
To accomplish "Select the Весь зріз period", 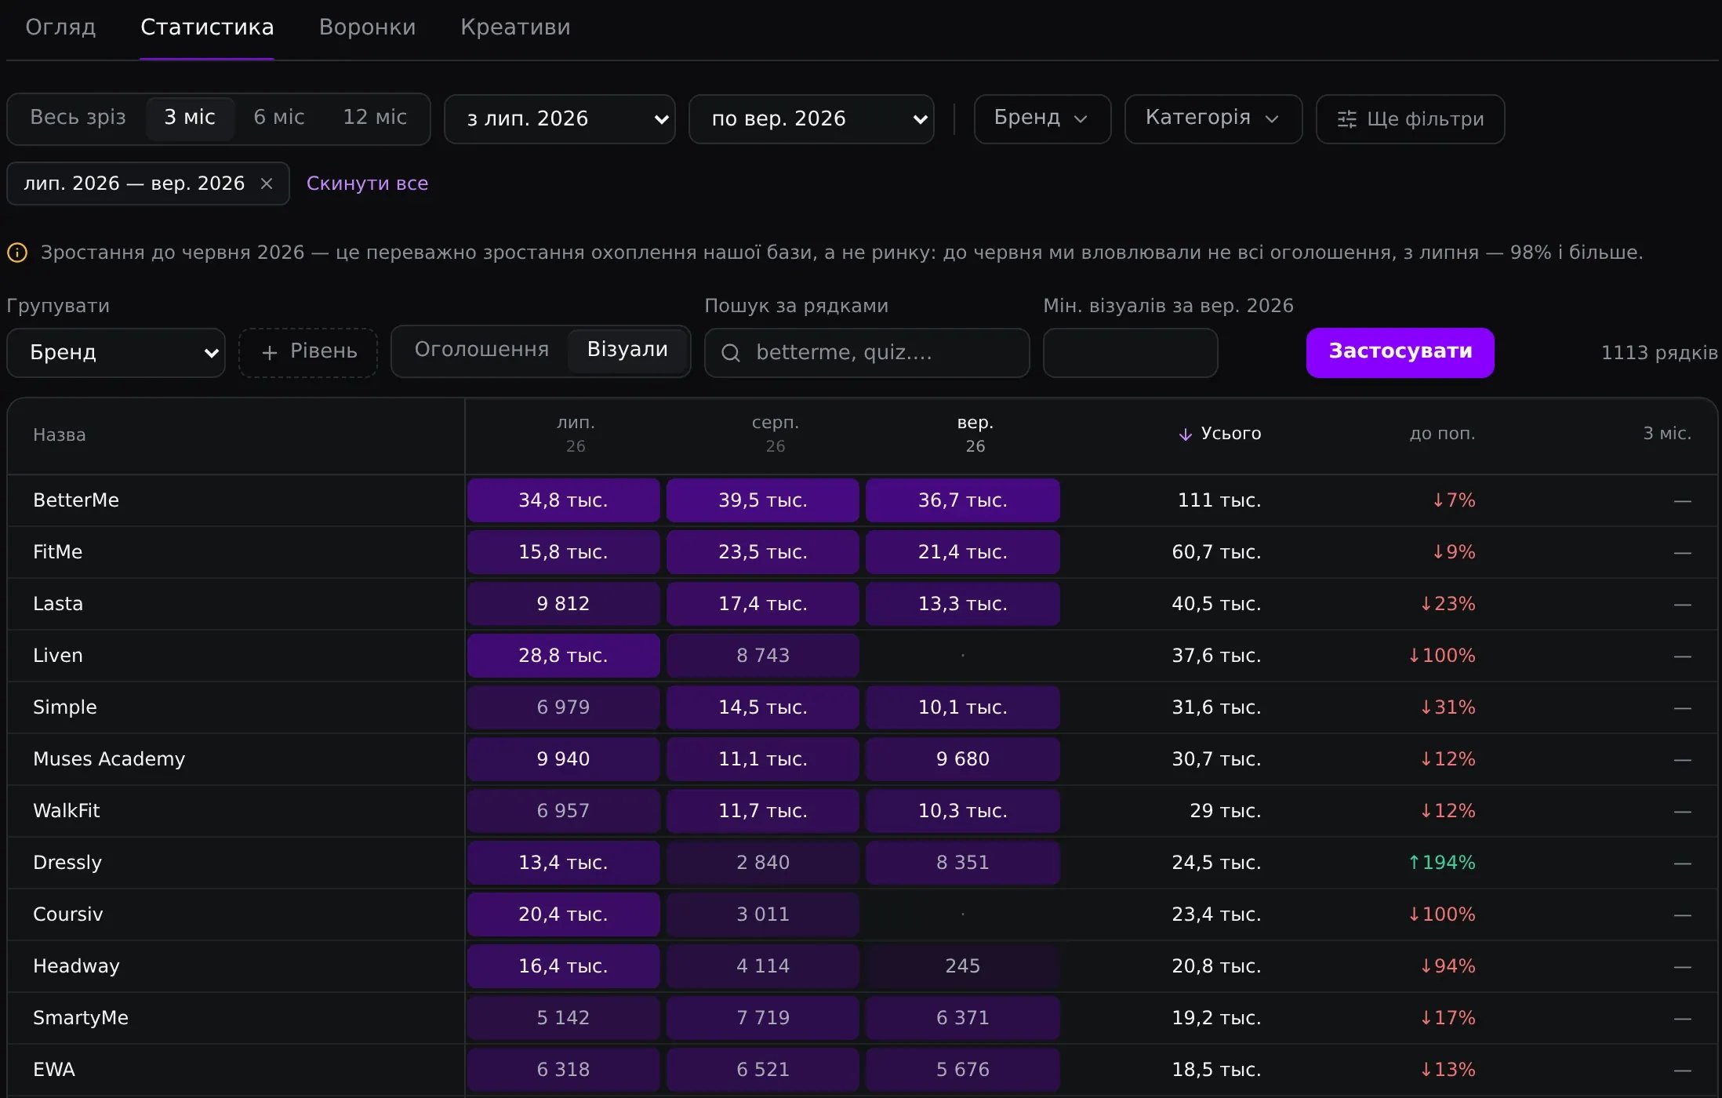I will click(x=78, y=118).
